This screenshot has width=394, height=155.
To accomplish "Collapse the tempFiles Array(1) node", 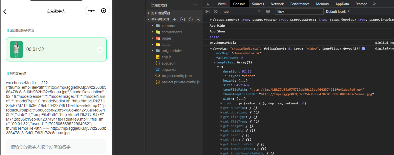I will tap(215, 62).
